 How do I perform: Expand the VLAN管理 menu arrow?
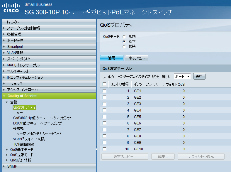[x=4, y=53]
